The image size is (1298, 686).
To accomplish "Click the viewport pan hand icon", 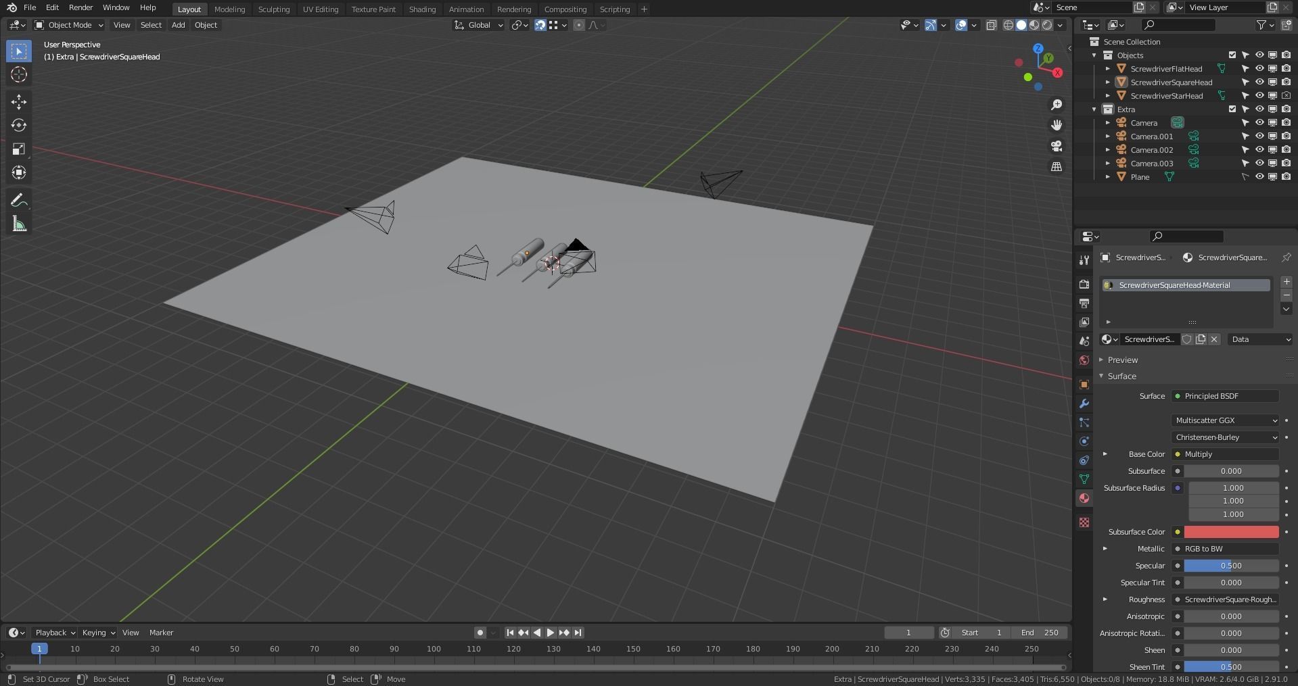I will 1057,125.
